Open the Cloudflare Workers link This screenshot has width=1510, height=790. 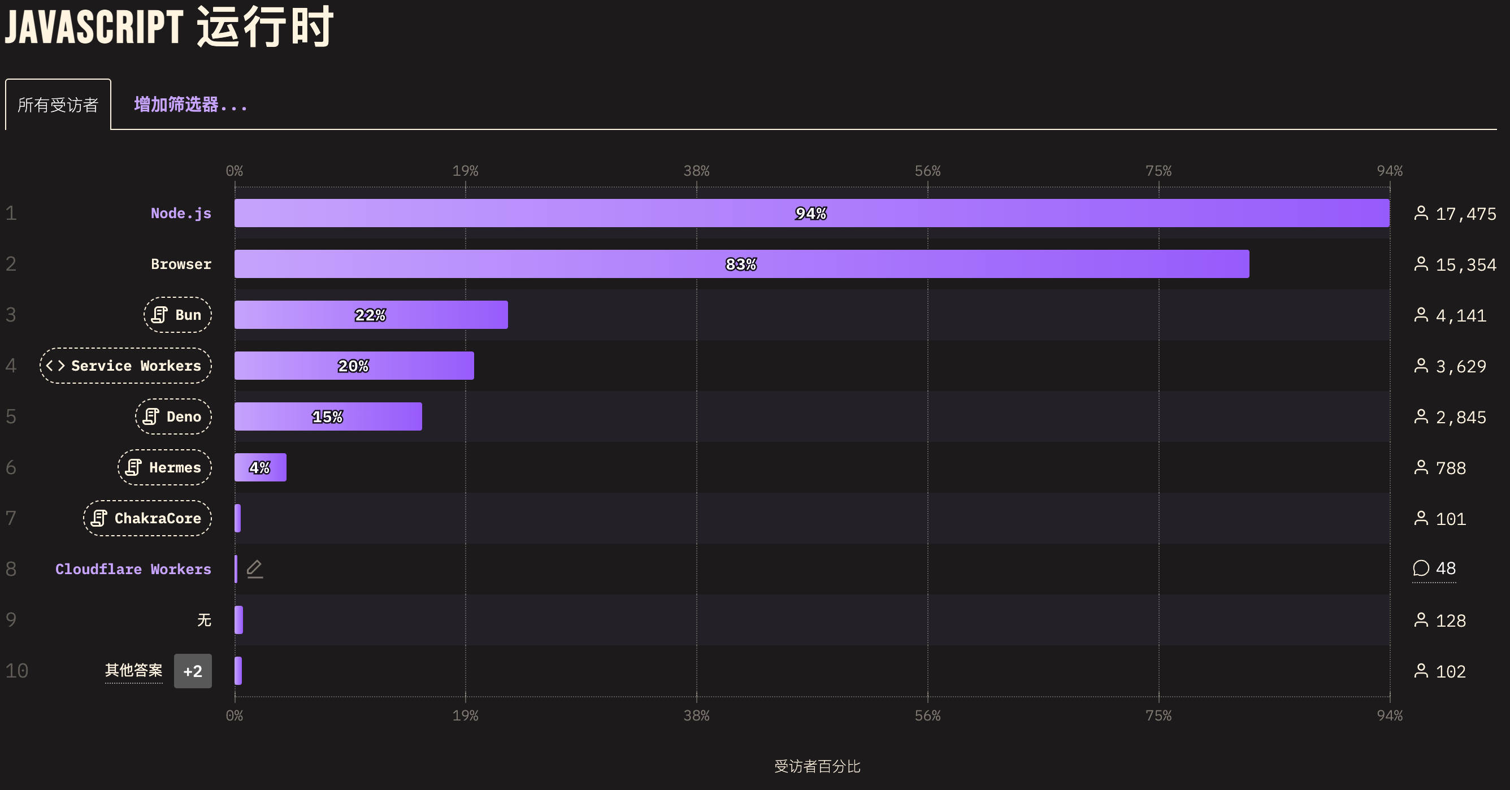[133, 569]
